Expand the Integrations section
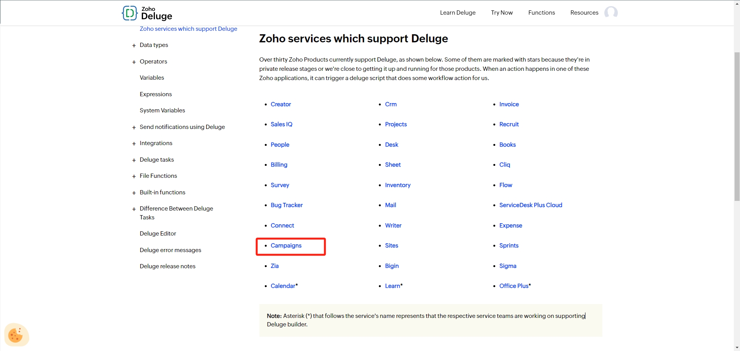This screenshot has width=740, height=351. coord(134,144)
